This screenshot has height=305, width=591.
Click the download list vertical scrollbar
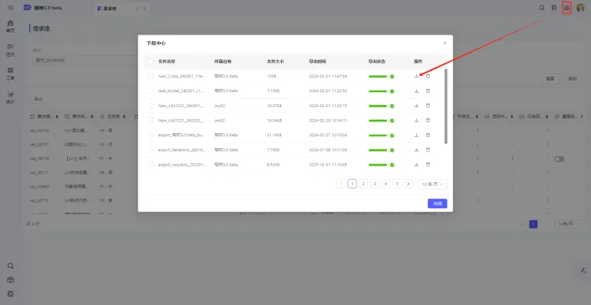[x=446, y=106]
